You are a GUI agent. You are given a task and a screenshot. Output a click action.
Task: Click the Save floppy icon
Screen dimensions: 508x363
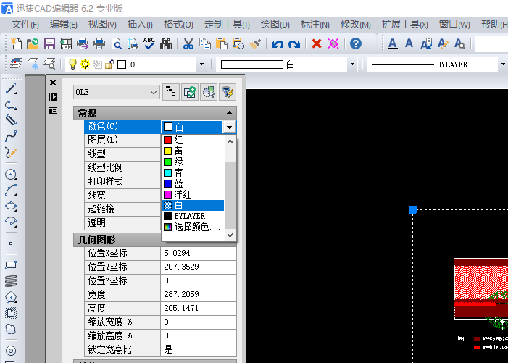pyautogui.click(x=49, y=43)
